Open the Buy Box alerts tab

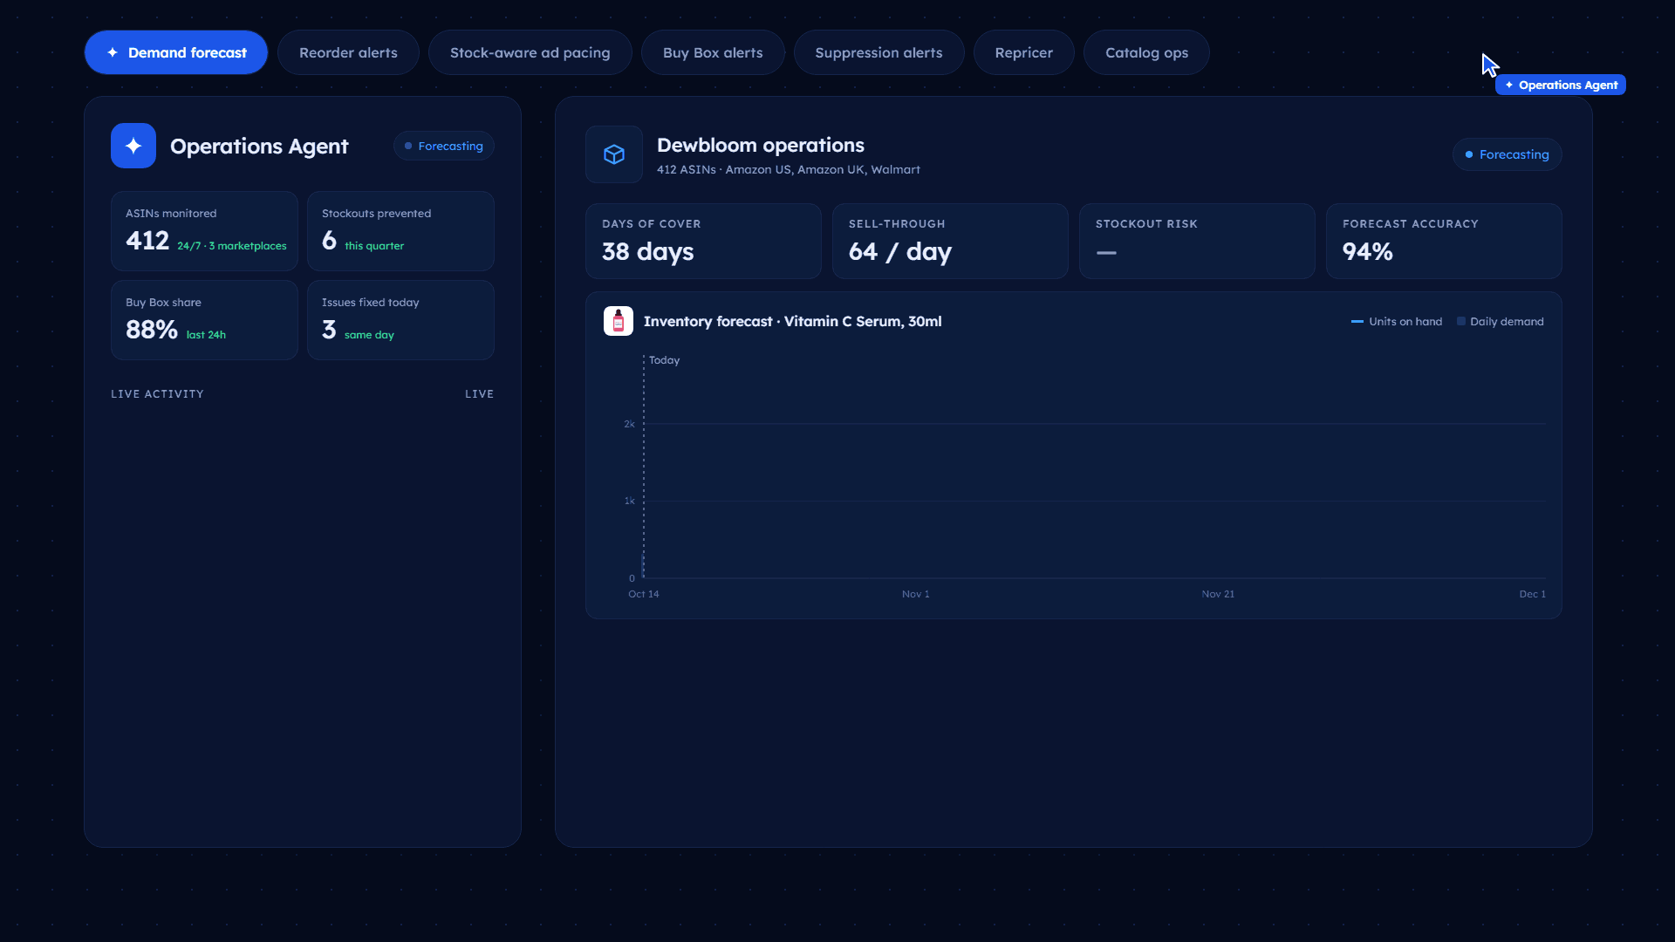point(713,52)
